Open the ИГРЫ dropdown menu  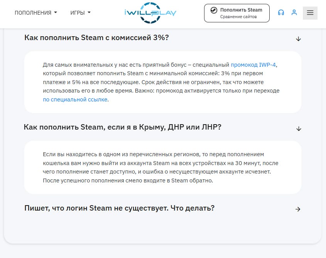pos(80,13)
